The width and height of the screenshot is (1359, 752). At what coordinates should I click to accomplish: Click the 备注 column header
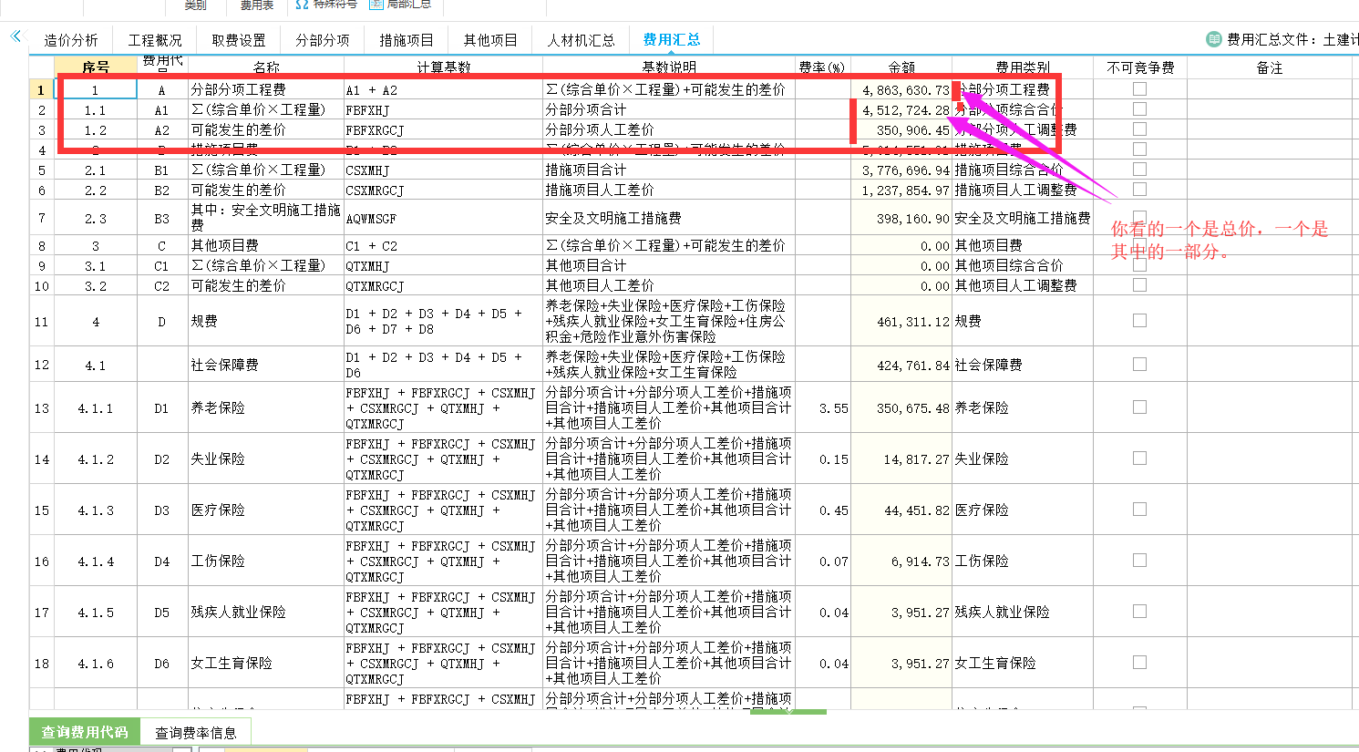[x=1269, y=67]
